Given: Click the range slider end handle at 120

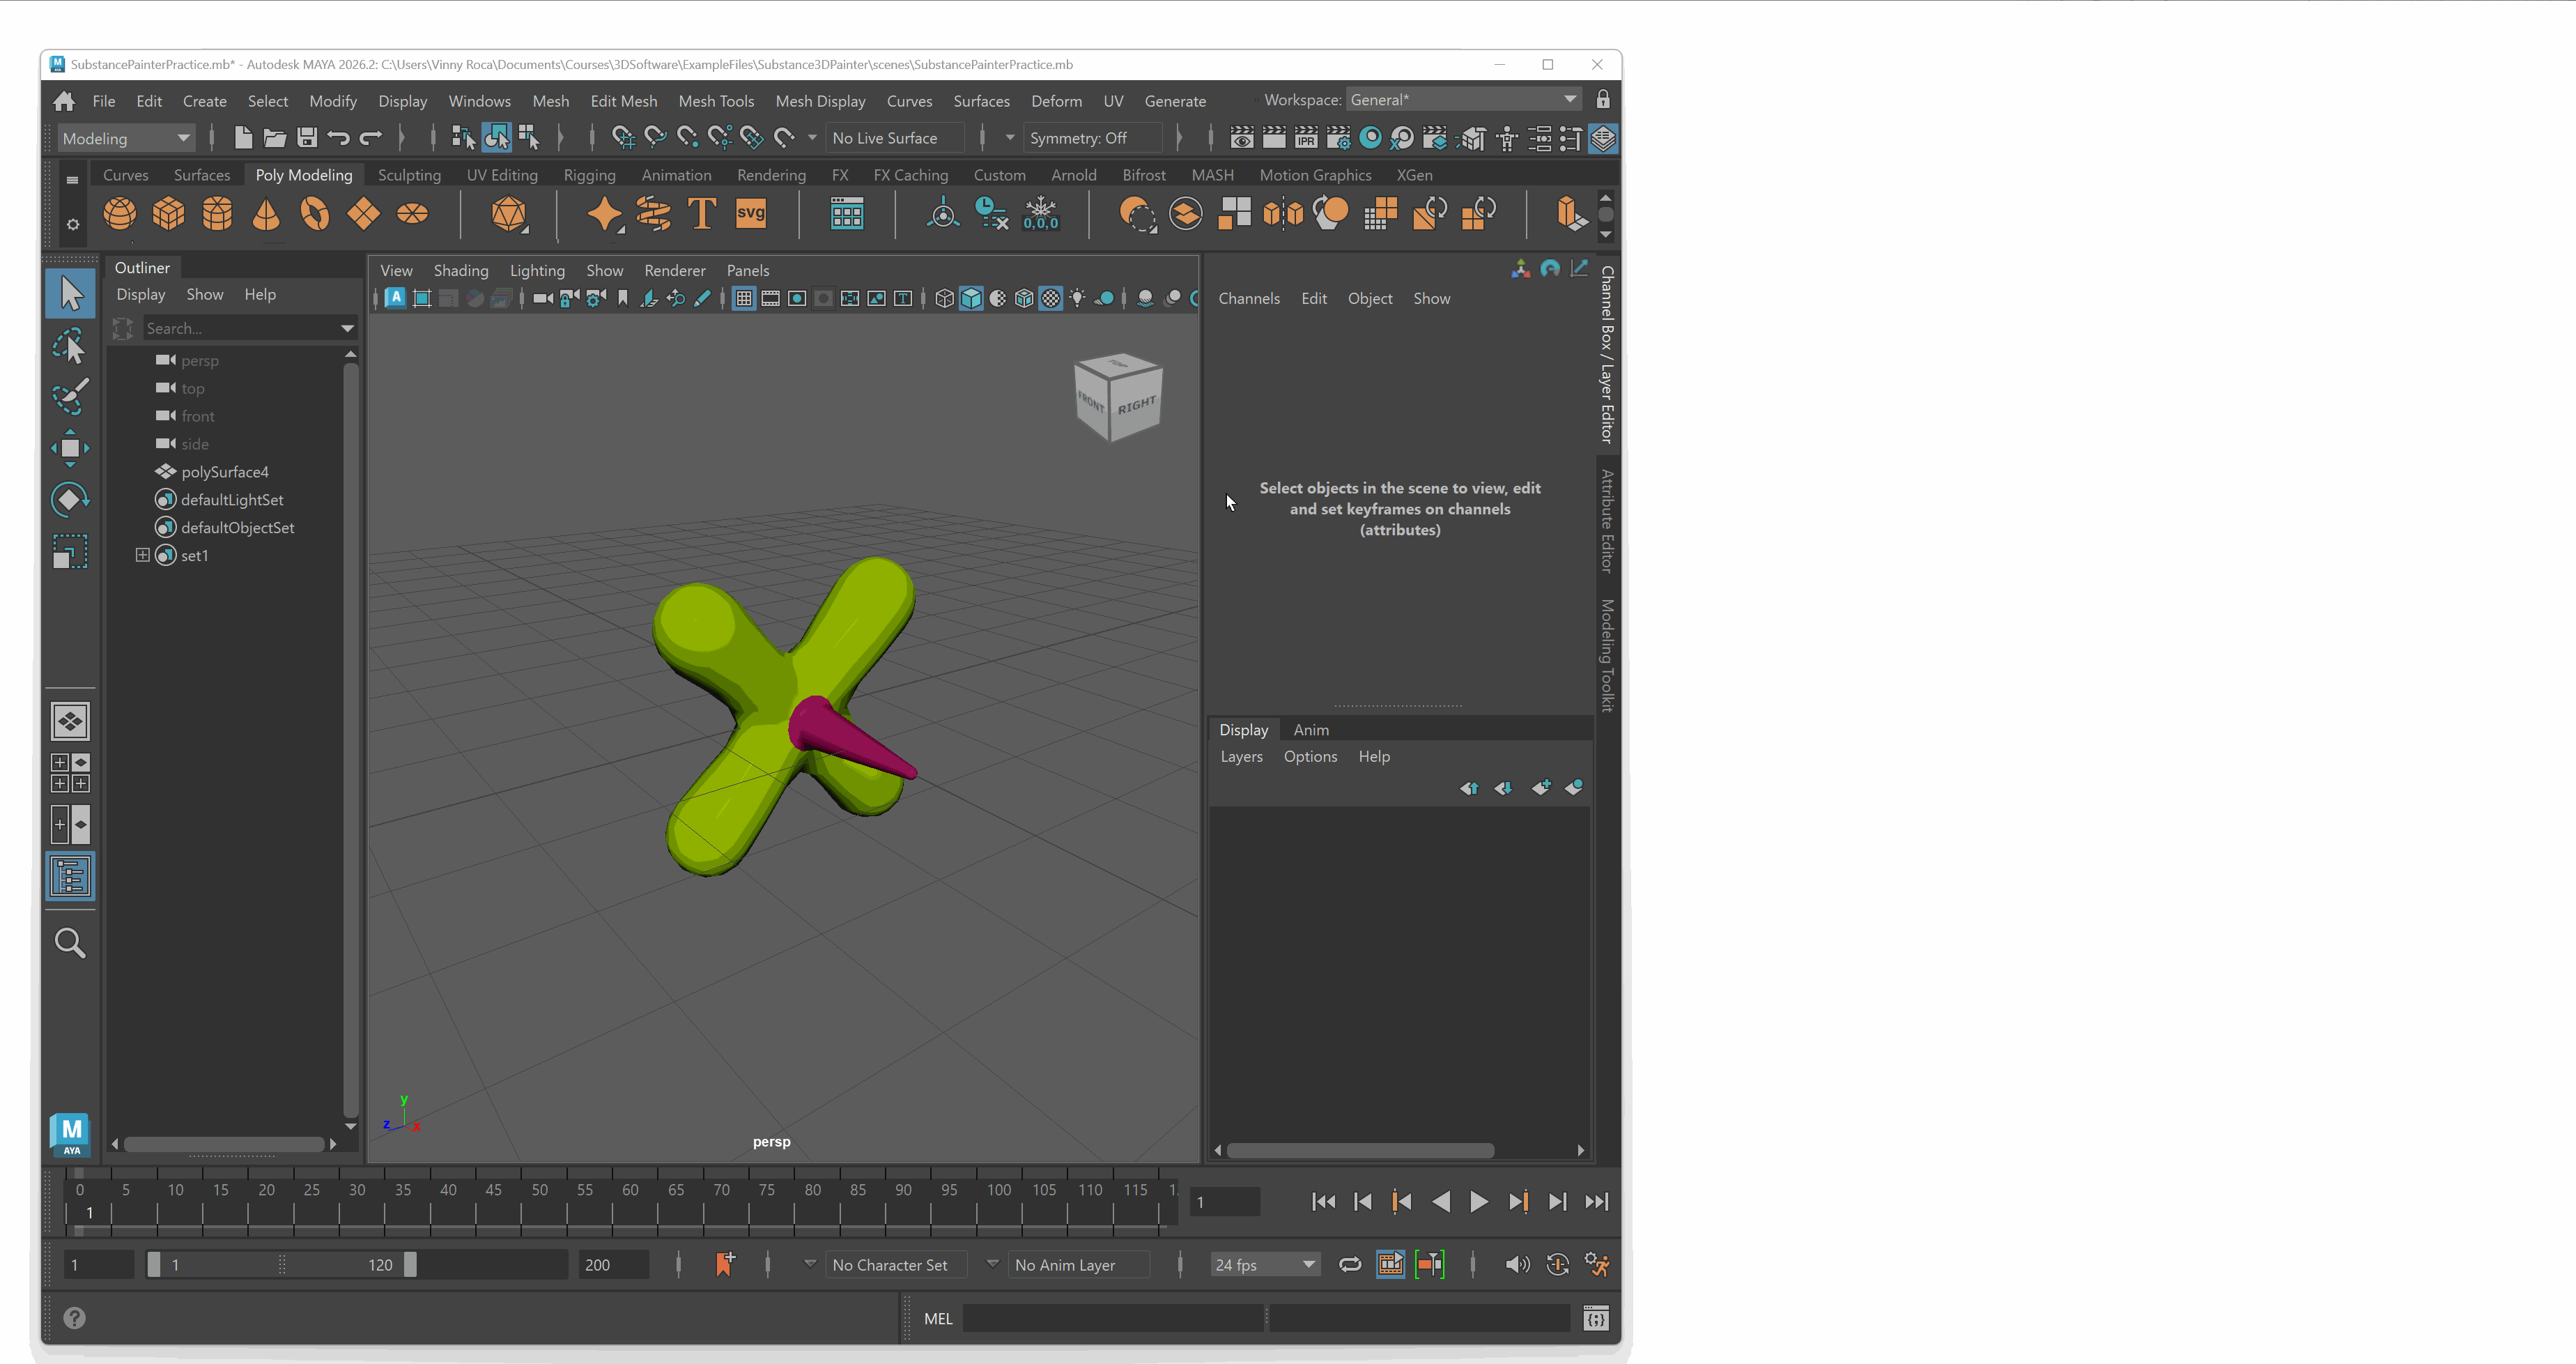Looking at the screenshot, I should 410,1265.
